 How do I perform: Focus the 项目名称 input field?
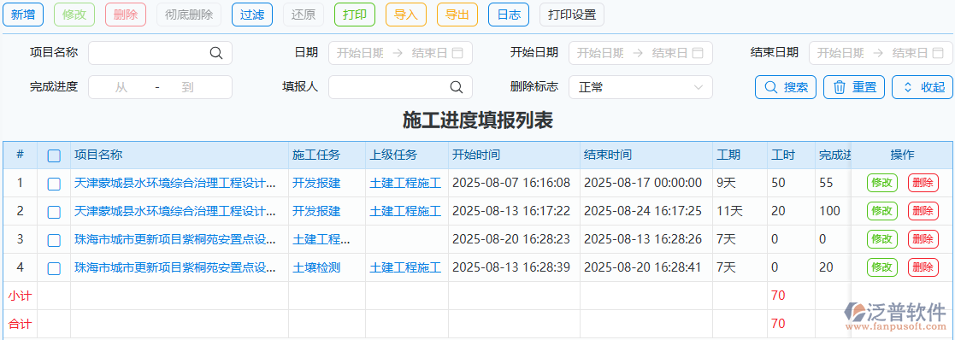[x=160, y=53]
